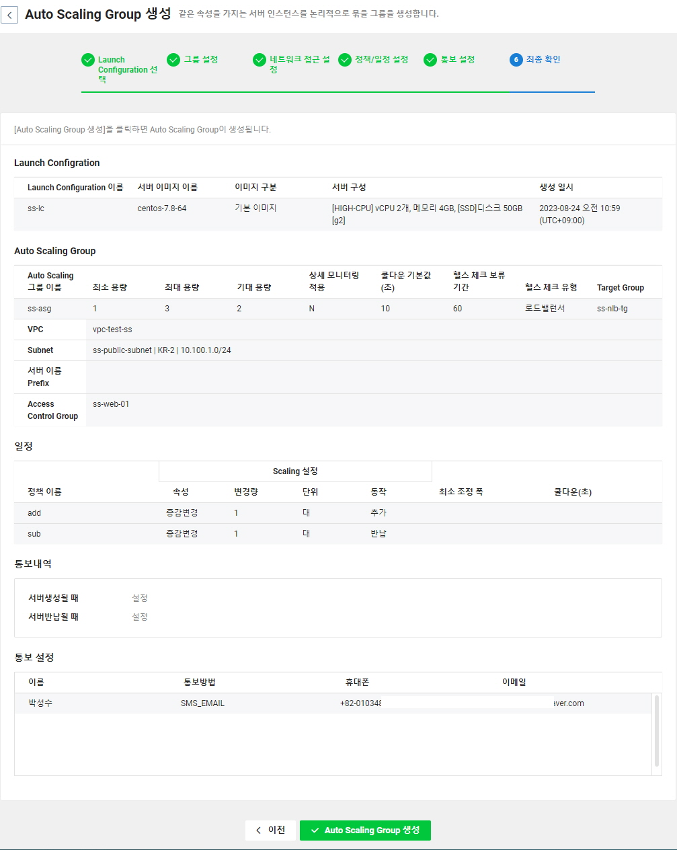Click the Launch Configuration step checkmark icon
677x850 pixels.
(x=88, y=60)
